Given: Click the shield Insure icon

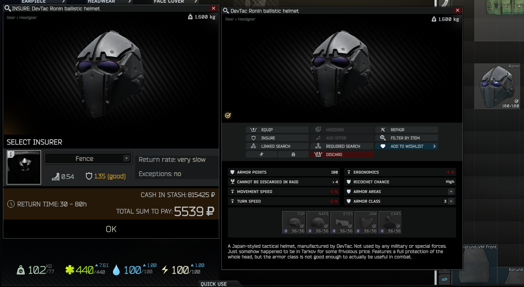Looking at the screenshot, I should coord(253,138).
